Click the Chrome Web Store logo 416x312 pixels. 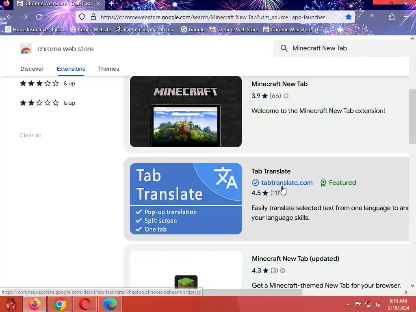point(26,49)
